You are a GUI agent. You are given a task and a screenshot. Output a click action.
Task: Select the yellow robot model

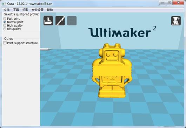pyautogui.click(x=112, y=71)
